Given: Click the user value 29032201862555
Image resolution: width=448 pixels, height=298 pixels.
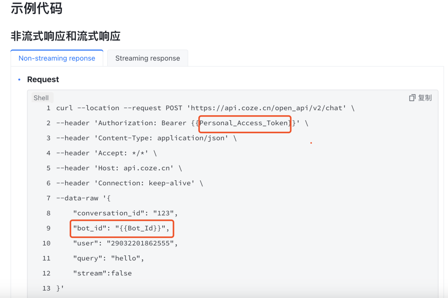Looking at the screenshot, I should [140, 243].
